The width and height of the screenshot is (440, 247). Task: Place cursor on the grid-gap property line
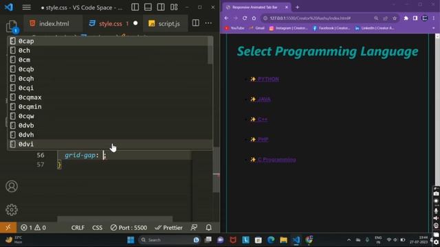tap(124, 155)
